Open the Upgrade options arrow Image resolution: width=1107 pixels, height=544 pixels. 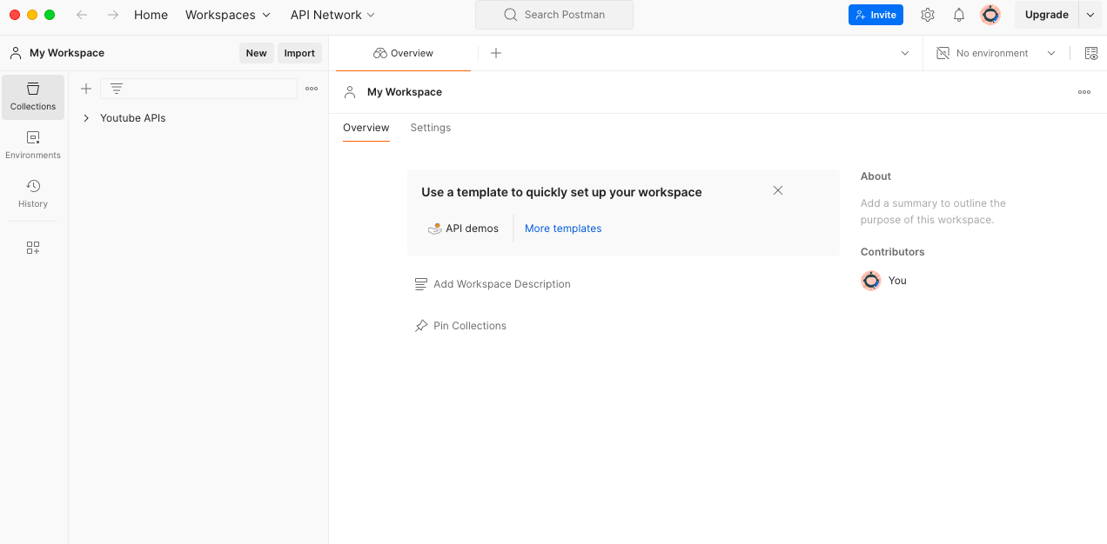click(1090, 15)
